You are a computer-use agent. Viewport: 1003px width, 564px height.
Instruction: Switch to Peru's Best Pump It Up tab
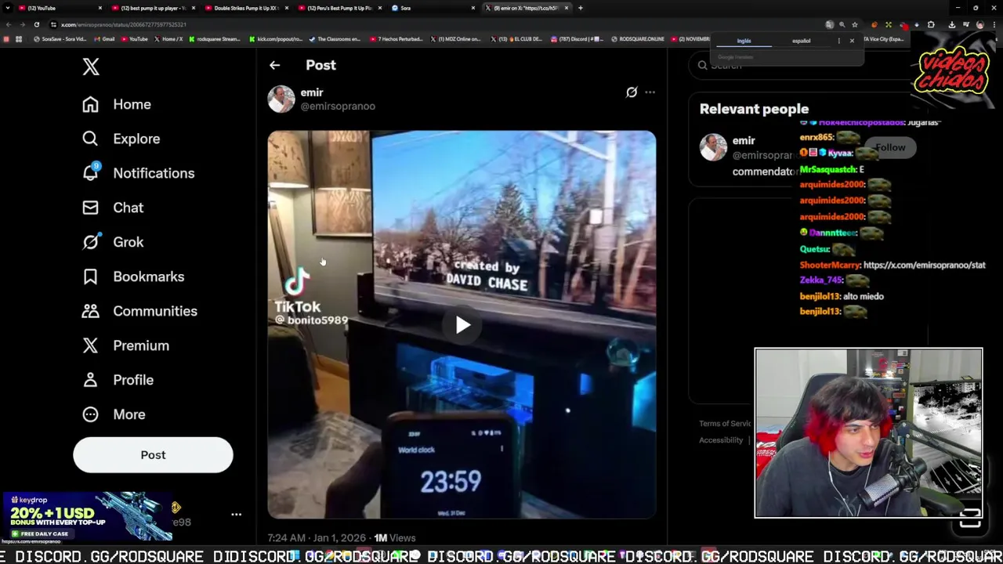point(339,8)
